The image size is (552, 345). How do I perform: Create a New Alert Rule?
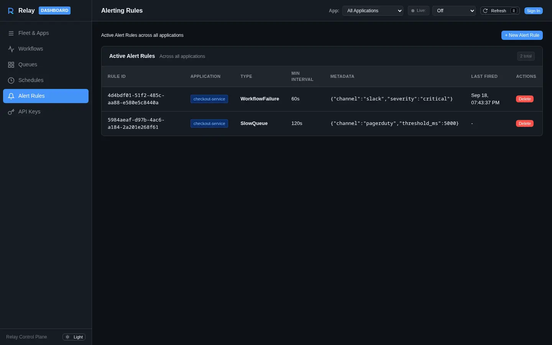522,35
